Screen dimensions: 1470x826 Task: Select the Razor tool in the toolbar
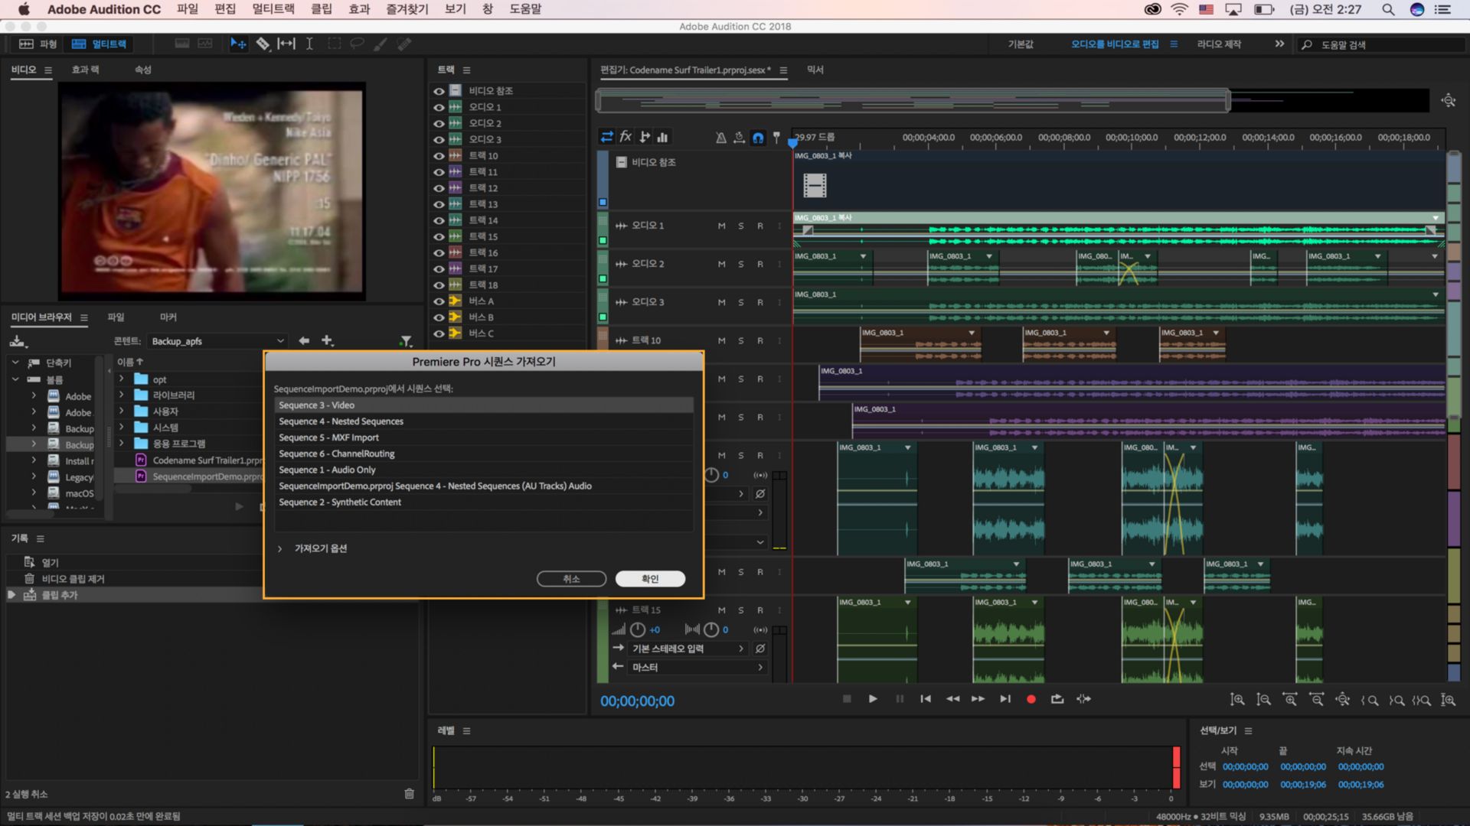click(263, 44)
